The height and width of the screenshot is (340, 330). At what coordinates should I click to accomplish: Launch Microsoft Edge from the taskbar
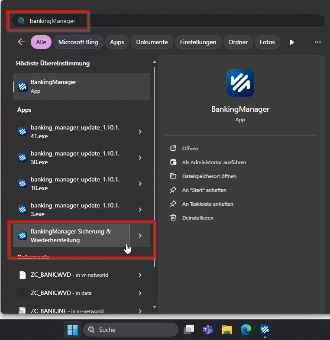[x=246, y=330]
